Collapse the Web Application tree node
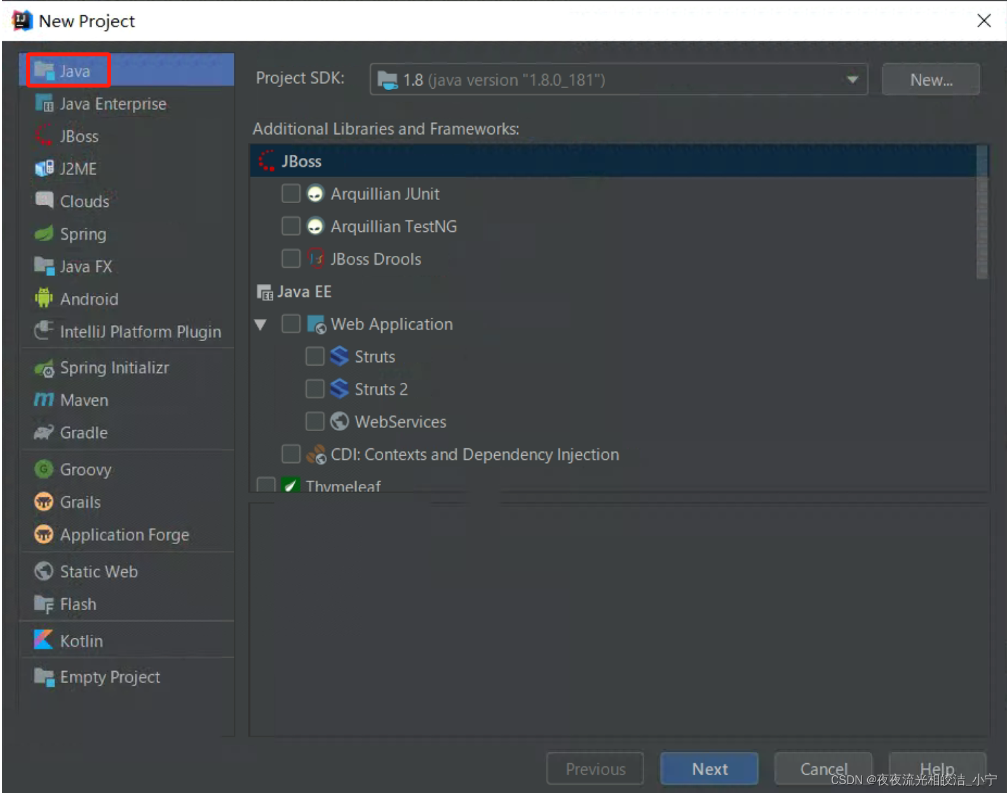The width and height of the screenshot is (1007, 793). (260, 324)
